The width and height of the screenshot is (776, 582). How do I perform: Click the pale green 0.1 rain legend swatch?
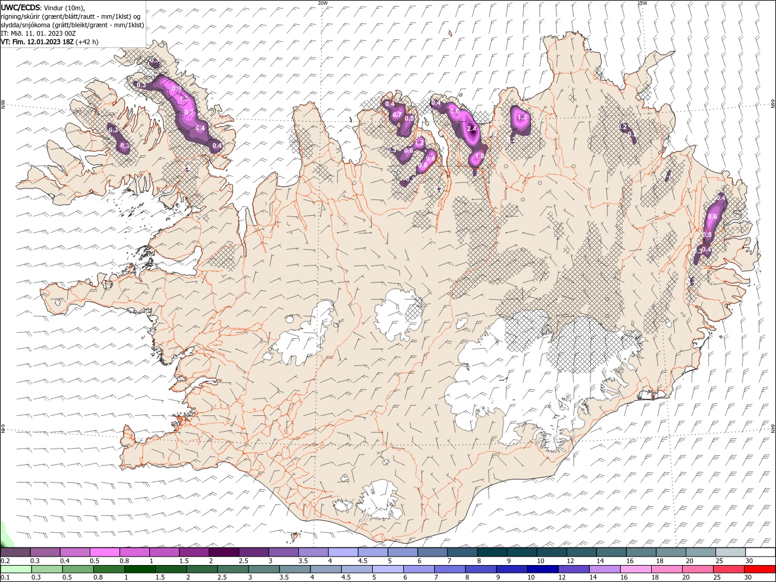tap(15, 569)
